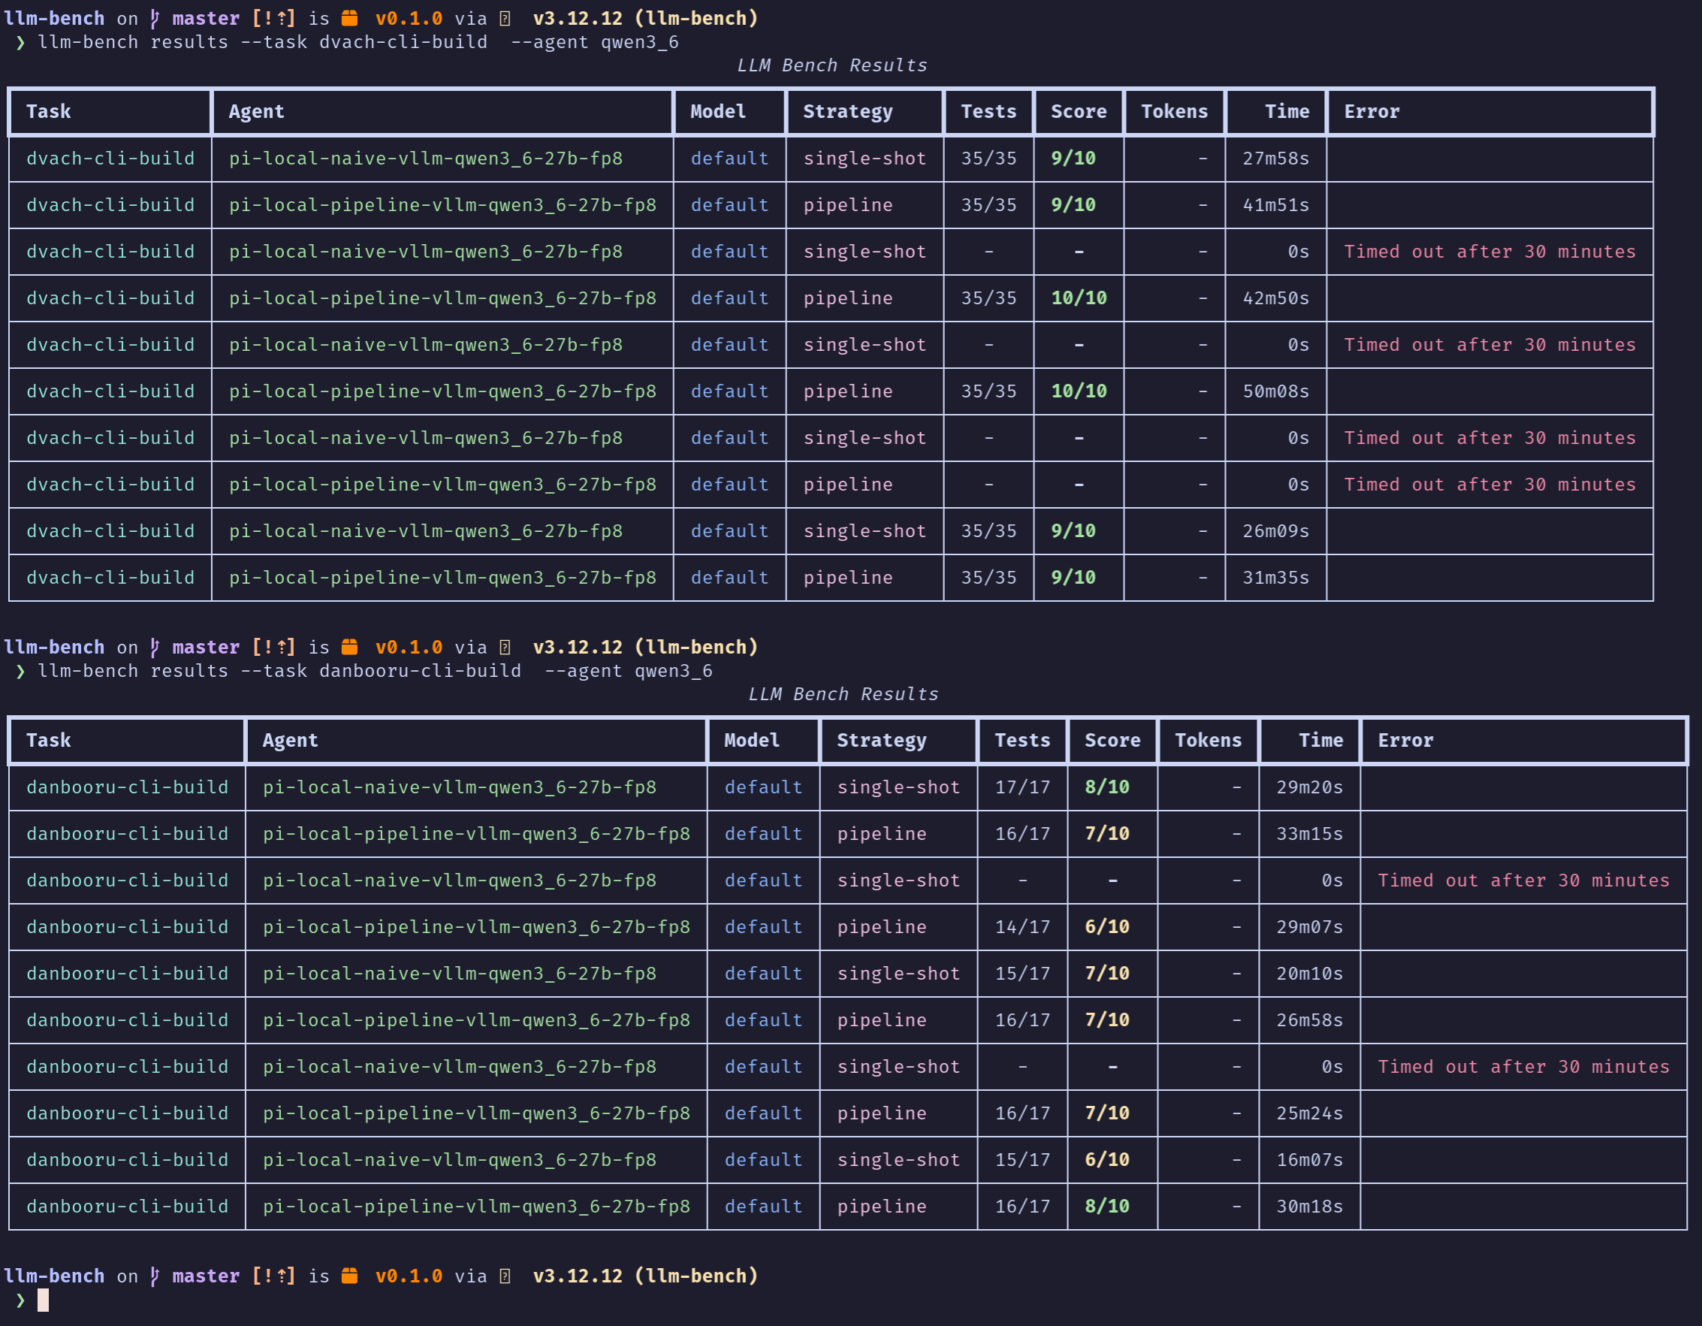Click the 'Error' header in the dvach table
Viewport: 1702px width, 1326px height.
coord(1372,111)
